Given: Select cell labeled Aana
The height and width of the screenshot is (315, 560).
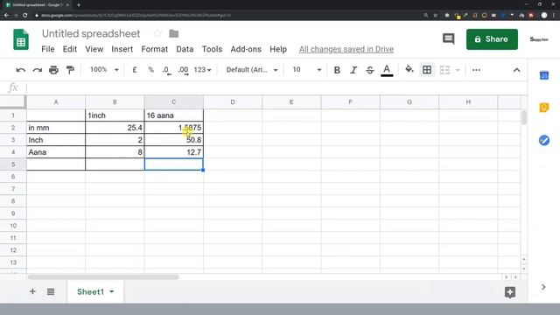Looking at the screenshot, I should pyautogui.click(x=56, y=152).
